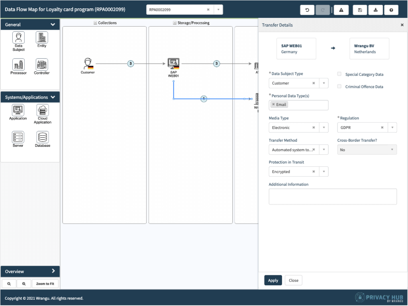The width and height of the screenshot is (408, 306).
Task: Click the Apply button
Action: (273, 280)
